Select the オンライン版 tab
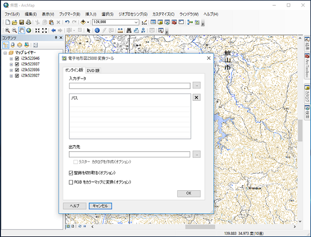 74,70
